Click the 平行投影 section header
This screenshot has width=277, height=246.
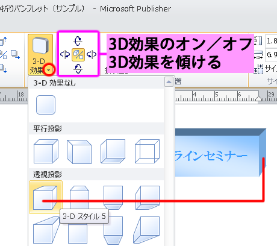click(96, 128)
